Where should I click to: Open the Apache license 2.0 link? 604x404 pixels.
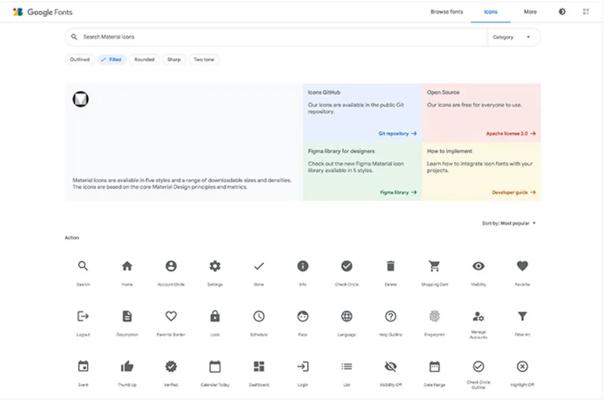click(511, 134)
